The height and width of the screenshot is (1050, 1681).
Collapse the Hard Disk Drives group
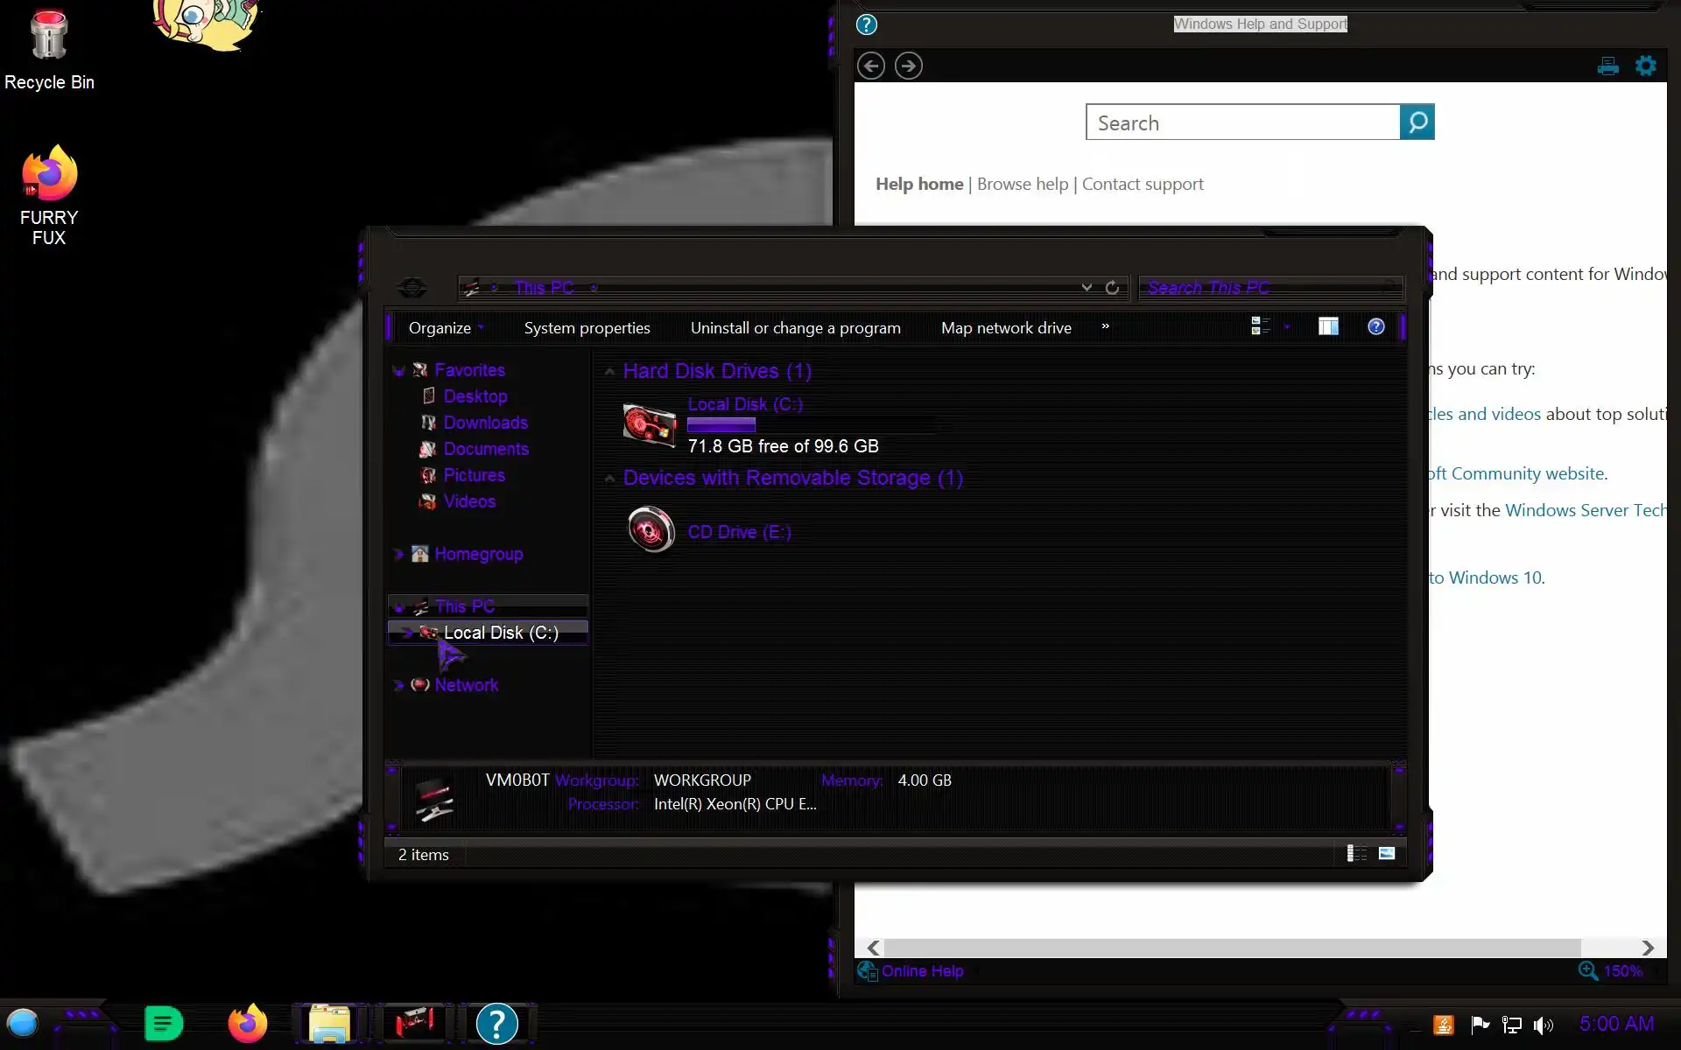point(609,372)
